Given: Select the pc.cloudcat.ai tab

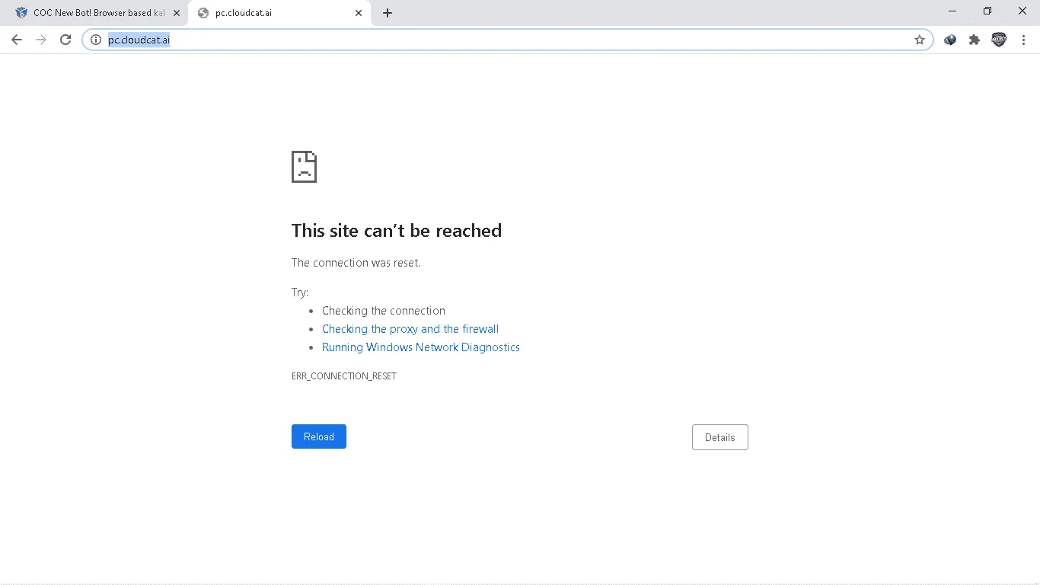Looking at the screenshot, I should (x=279, y=13).
